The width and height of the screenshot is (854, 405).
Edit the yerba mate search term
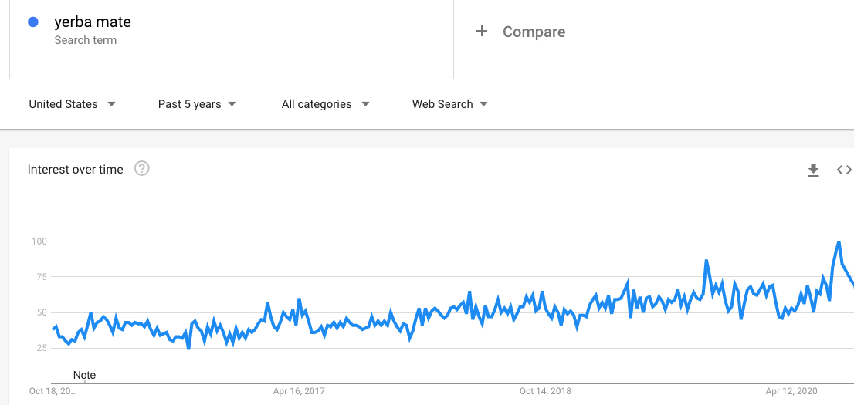[93, 22]
